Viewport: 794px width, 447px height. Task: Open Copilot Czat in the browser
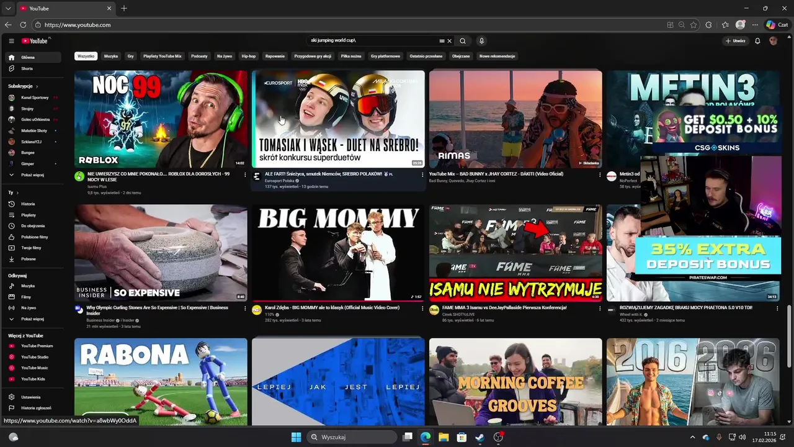coord(779,25)
